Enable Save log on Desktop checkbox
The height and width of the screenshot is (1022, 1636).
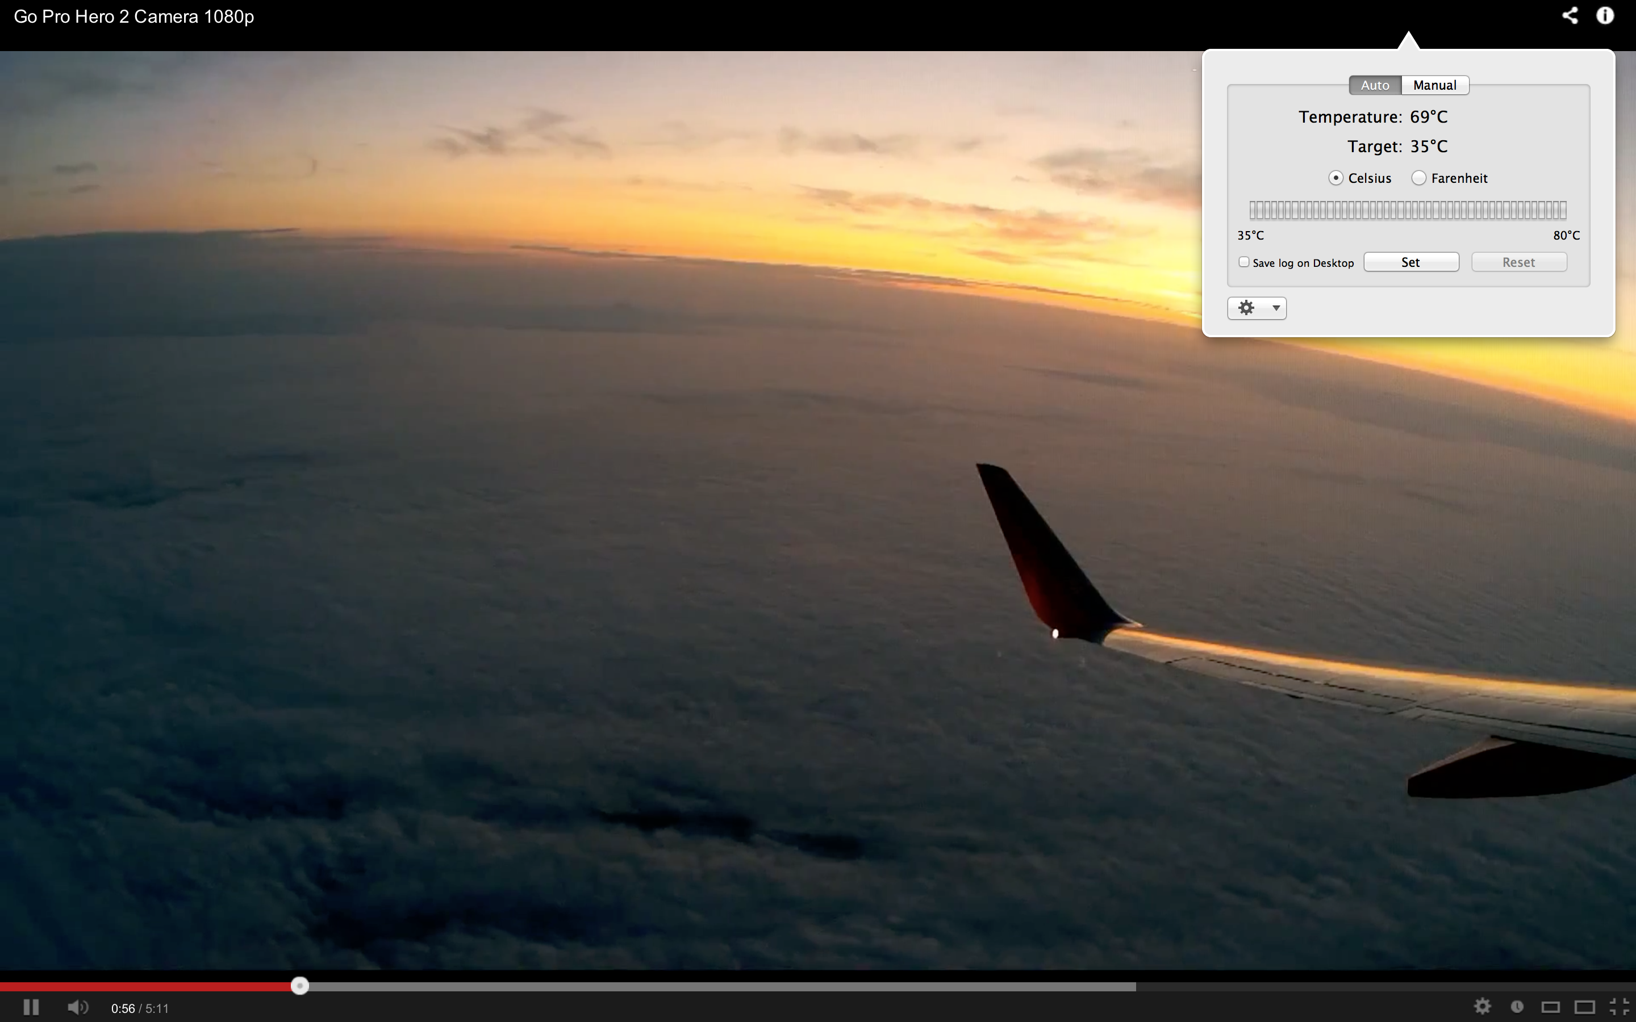click(1244, 262)
